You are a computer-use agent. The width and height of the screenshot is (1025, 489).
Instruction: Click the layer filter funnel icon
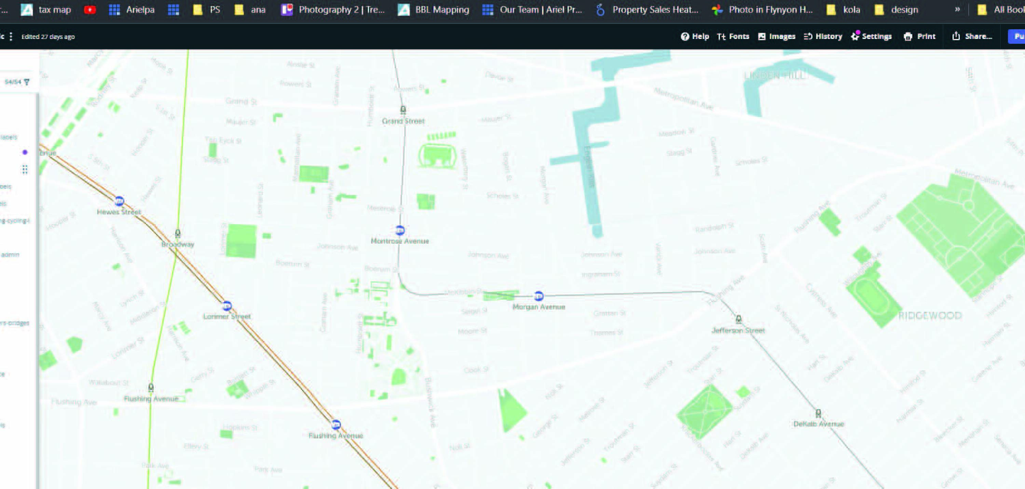[x=27, y=82]
